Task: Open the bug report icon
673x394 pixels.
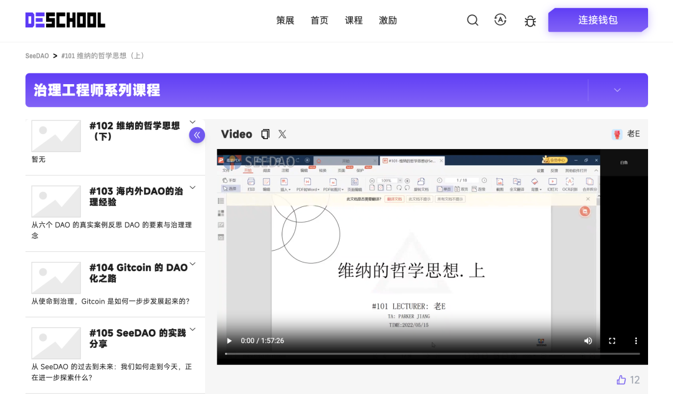Action: tap(530, 21)
